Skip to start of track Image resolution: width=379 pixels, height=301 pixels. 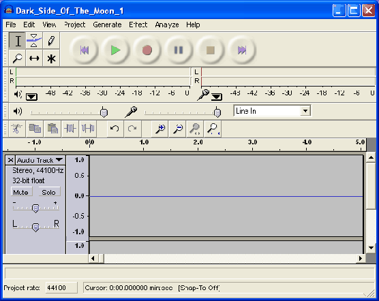click(x=84, y=50)
